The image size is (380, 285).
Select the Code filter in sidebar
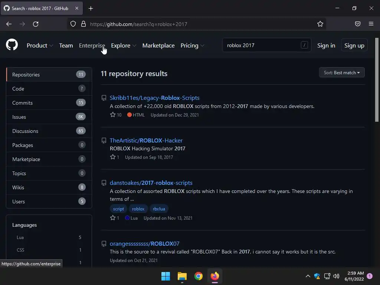(x=49, y=89)
